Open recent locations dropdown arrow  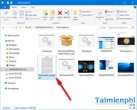tap(13, 28)
